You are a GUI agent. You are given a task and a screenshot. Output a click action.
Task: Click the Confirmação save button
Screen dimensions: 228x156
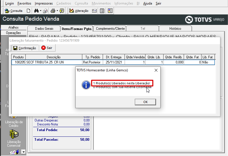click(25, 48)
